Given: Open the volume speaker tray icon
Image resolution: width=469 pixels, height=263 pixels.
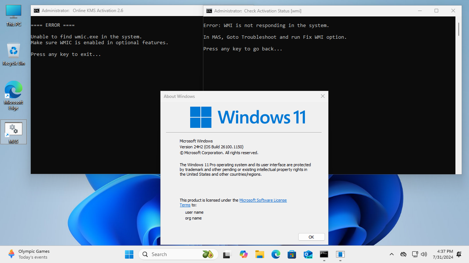Looking at the screenshot, I should [424, 254].
